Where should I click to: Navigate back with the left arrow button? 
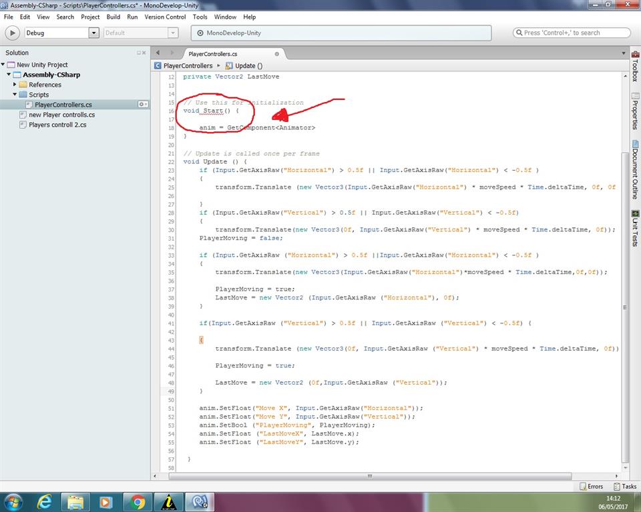[158, 53]
